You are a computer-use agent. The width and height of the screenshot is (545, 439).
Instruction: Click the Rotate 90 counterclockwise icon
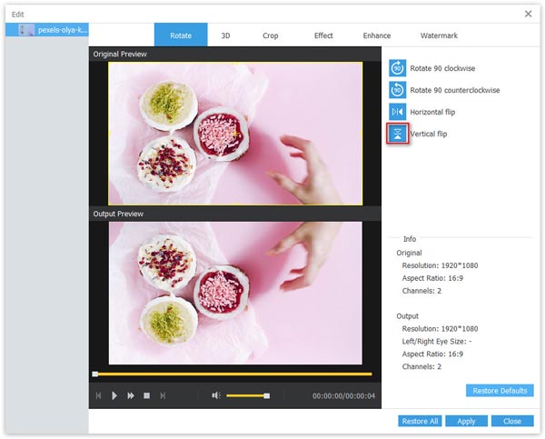pyautogui.click(x=398, y=90)
